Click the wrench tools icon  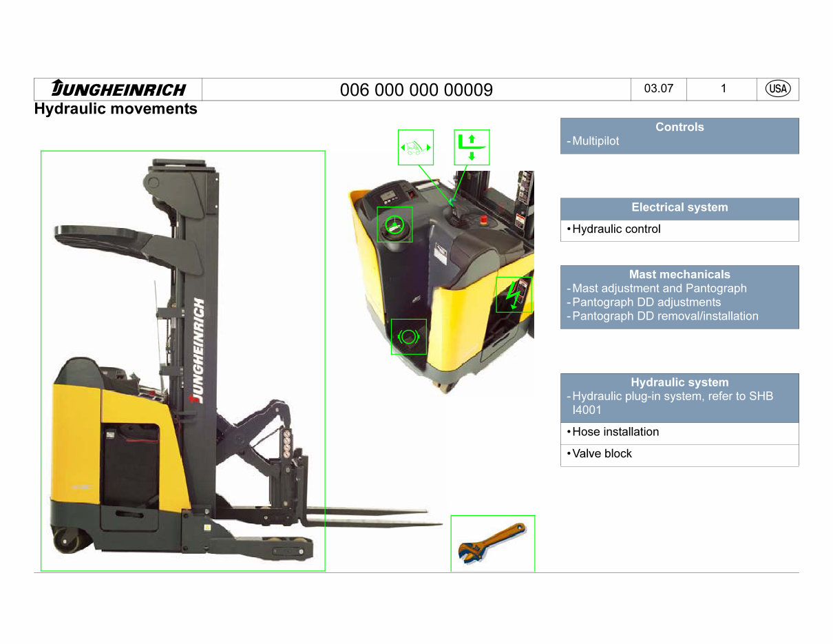point(492,543)
